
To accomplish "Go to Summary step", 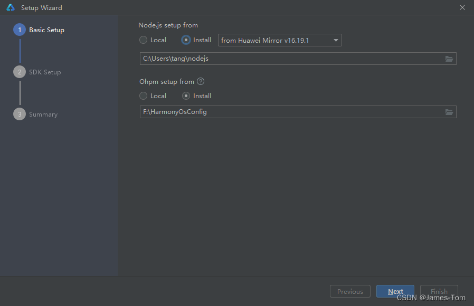I will coord(36,114).
